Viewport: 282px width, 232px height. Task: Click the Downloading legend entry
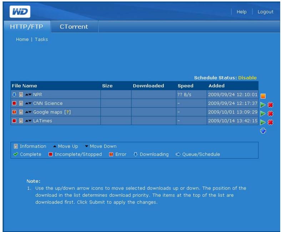(151, 154)
